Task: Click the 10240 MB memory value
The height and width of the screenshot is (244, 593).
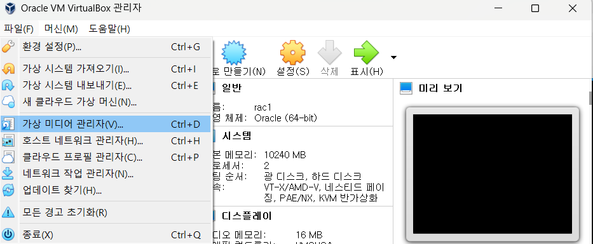Action: [x=285, y=154]
